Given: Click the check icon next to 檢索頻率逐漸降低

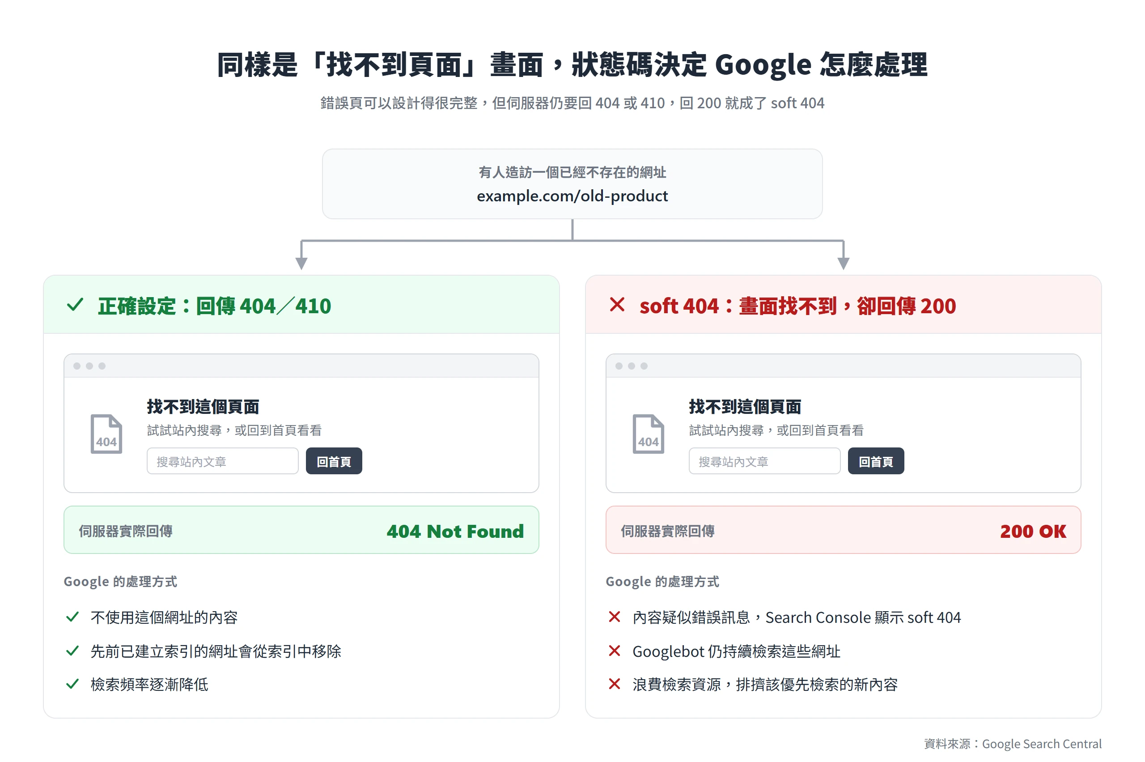Looking at the screenshot, I should [72, 684].
